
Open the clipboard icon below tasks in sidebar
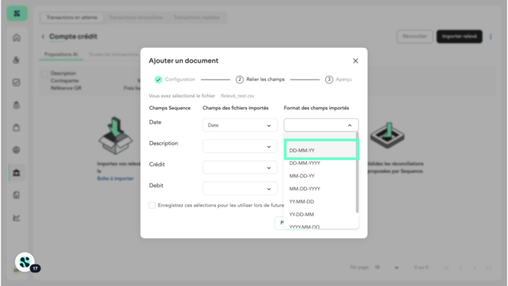click(x=17, y=105)
